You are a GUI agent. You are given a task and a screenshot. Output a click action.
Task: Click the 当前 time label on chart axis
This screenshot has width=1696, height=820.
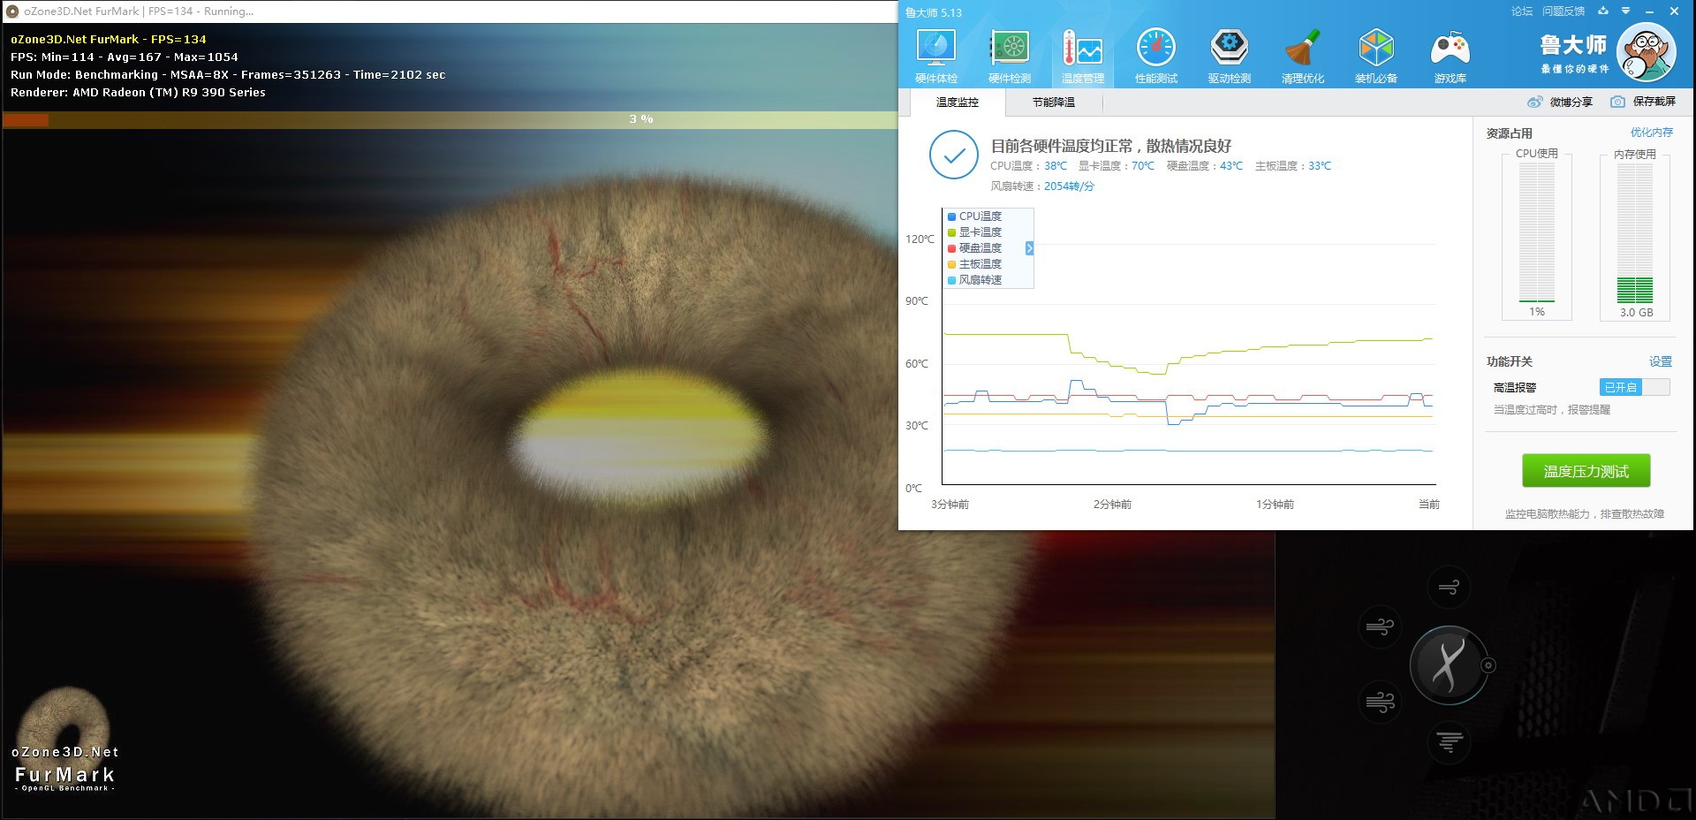[1428, 505]
